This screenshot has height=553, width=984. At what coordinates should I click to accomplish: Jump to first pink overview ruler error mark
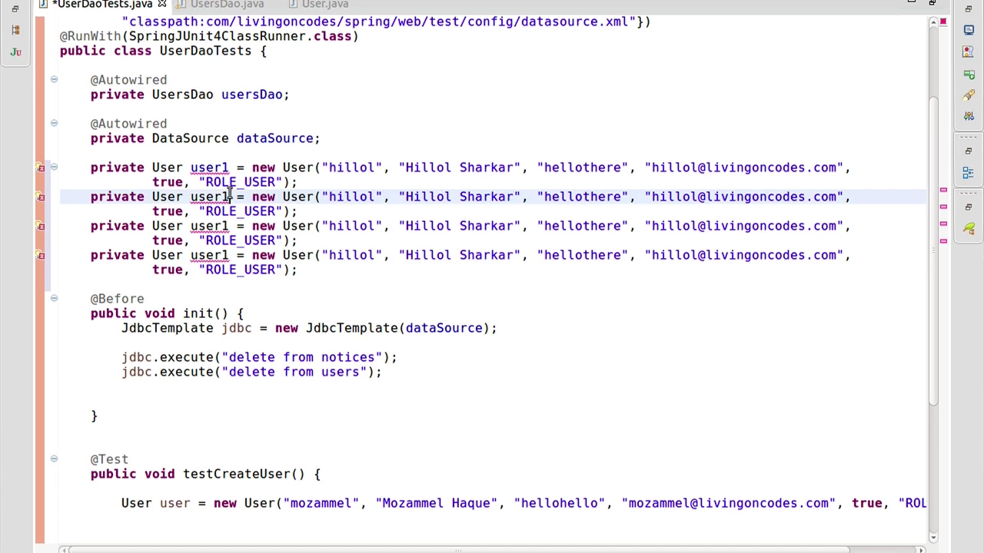tap(943, 190)
